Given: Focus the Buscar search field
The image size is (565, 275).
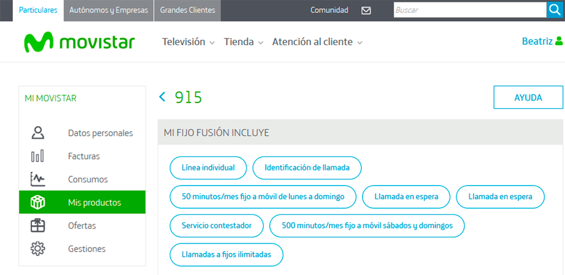Looking at the screenshot, I should [x=470, y=10].
